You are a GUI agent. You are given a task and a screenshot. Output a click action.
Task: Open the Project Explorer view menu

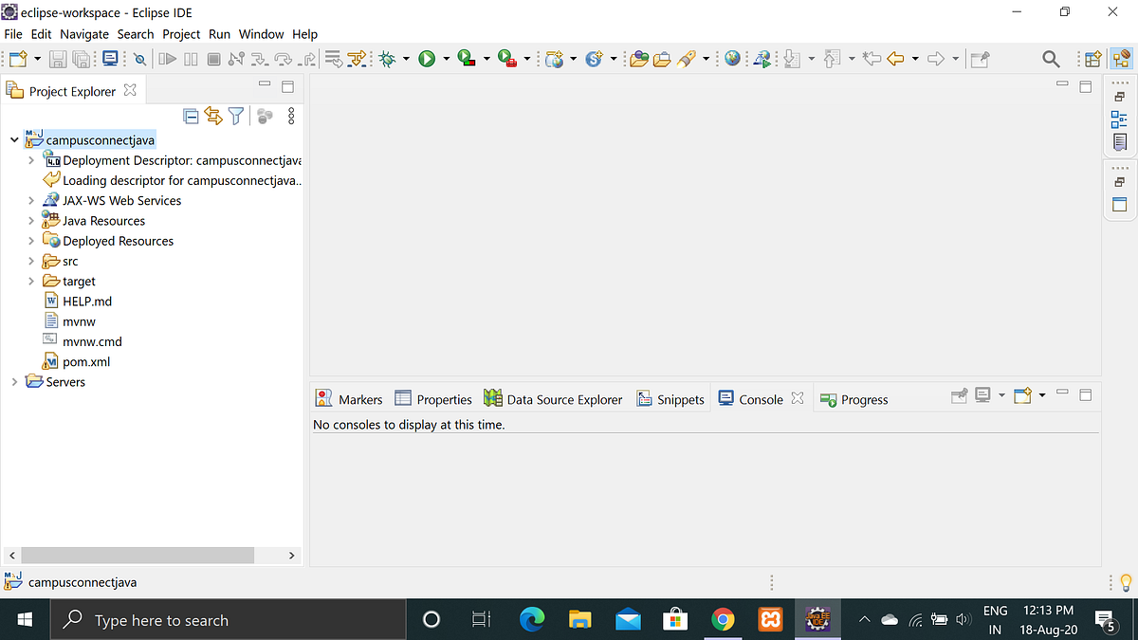(x=290, y=116)
